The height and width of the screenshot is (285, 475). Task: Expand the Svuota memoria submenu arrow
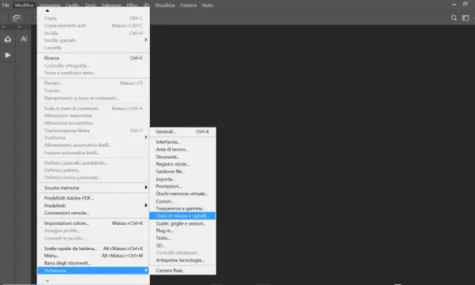coord(146,188)
